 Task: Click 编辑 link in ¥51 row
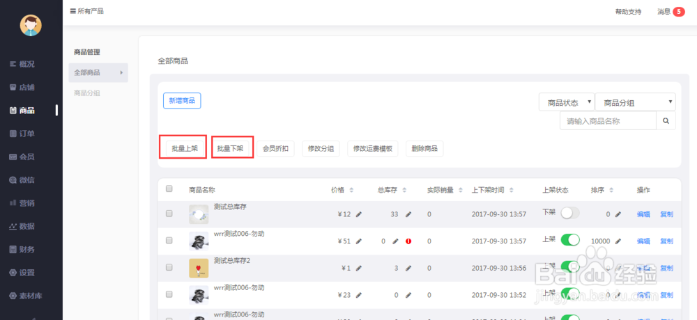click(643, 241)
